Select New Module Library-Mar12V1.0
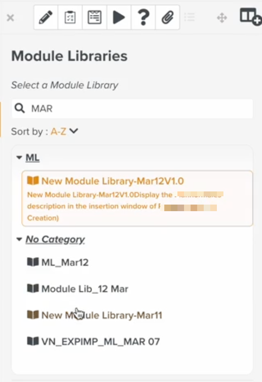262x382 pixels. coord(137,198)
